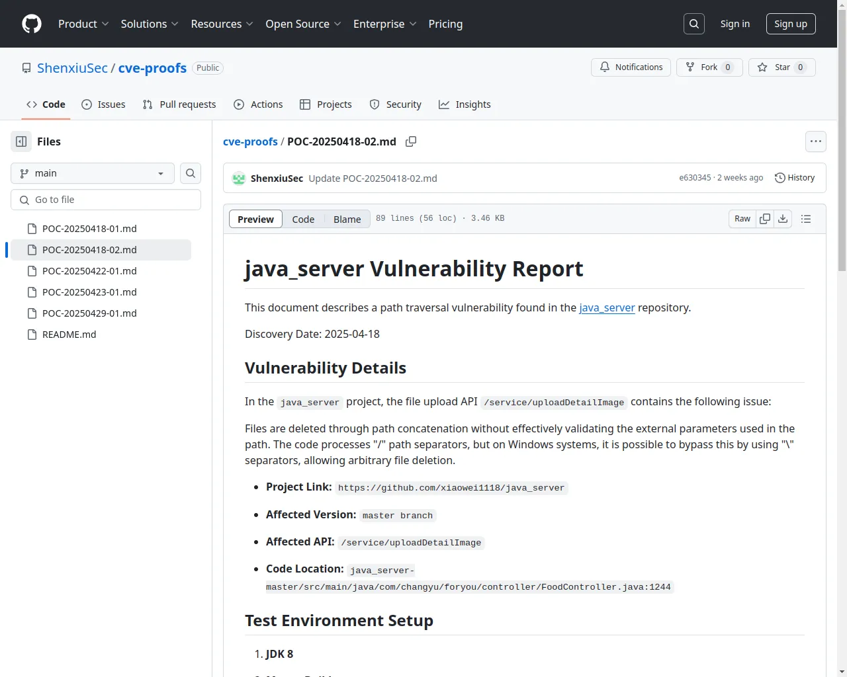Switch file view to Code
Image resolution: width=847 pixels, height=677 pixels.
click(303, 219)
